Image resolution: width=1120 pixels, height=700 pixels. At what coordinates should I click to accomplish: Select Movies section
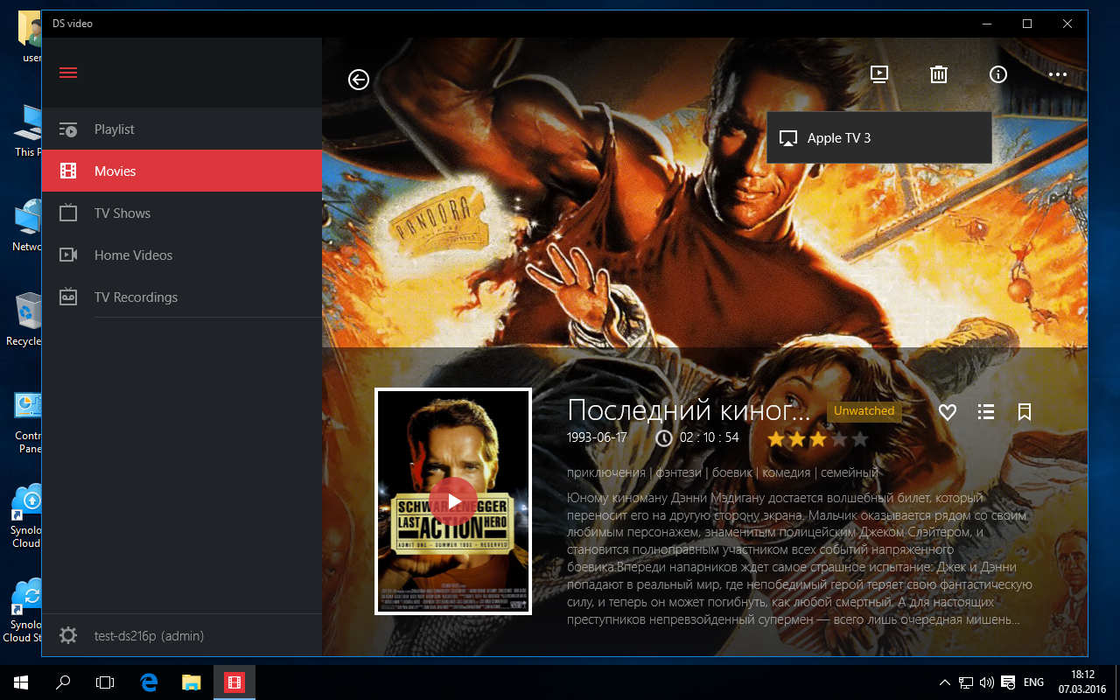coord(182,171)
